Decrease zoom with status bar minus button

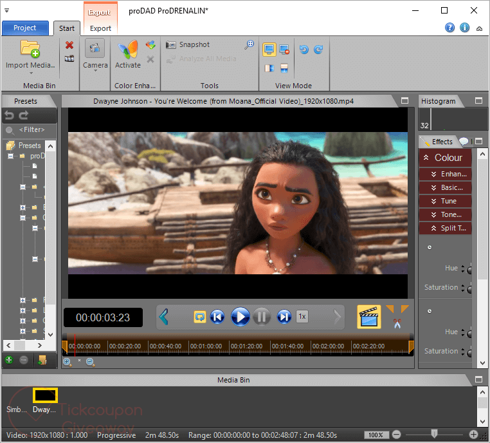point(397,434)
